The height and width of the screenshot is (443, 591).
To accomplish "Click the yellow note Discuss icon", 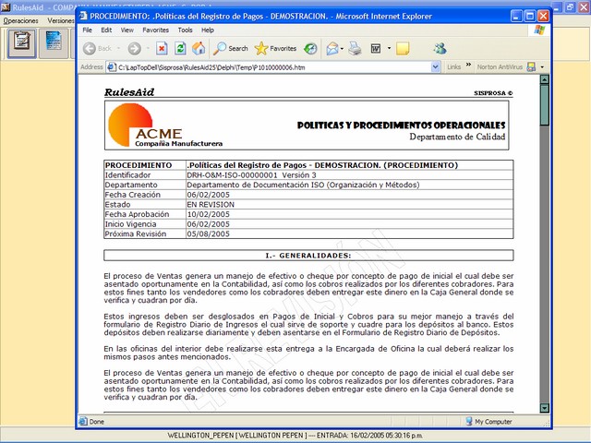I will pyautogui.click(x=403, y=48).
